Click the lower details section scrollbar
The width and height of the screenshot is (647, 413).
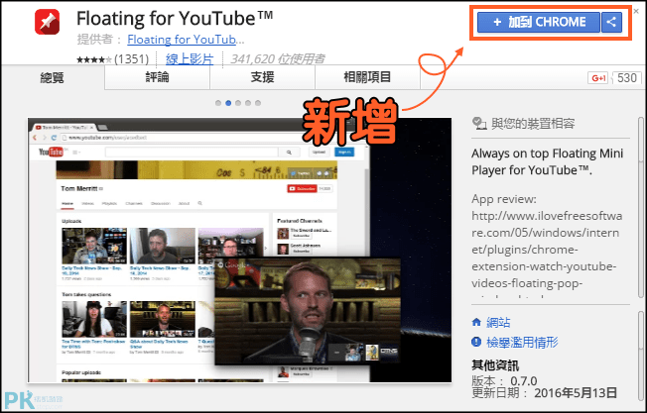point(641,358)
